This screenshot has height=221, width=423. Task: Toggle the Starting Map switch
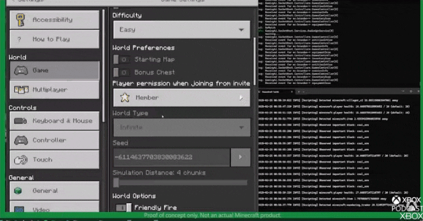(121, 59)
